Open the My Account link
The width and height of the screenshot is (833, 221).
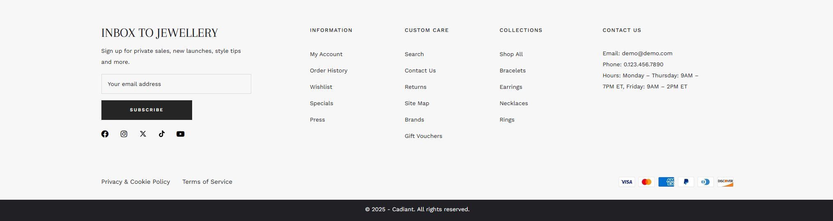tap(326, 54)
